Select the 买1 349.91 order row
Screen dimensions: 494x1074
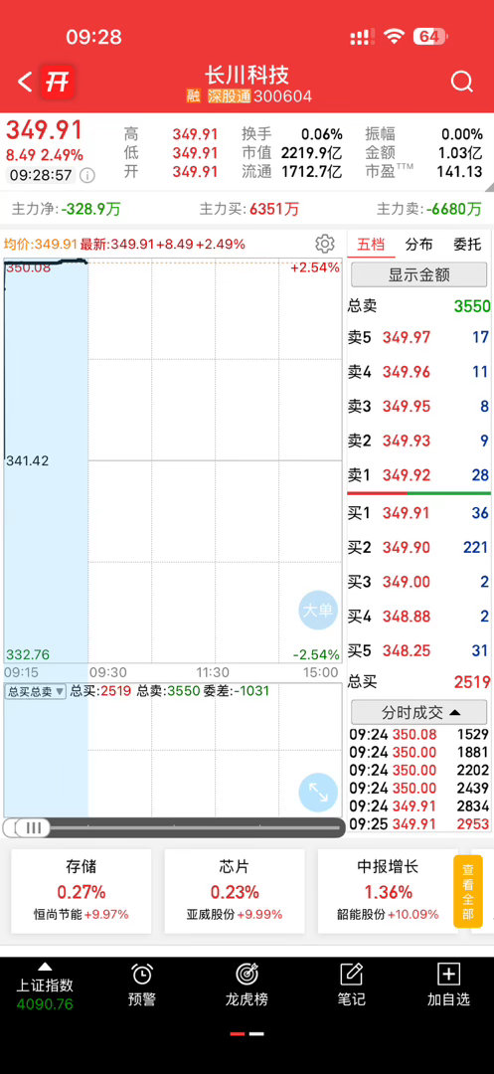coord(418,513)
